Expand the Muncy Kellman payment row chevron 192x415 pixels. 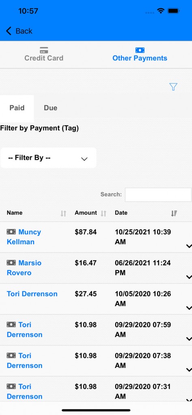(x=189, y=246)
